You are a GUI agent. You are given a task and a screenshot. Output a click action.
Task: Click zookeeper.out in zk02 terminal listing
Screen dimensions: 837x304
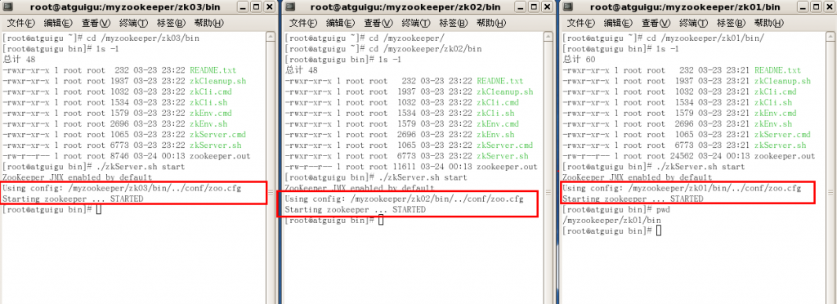click(x=507, y=167)
